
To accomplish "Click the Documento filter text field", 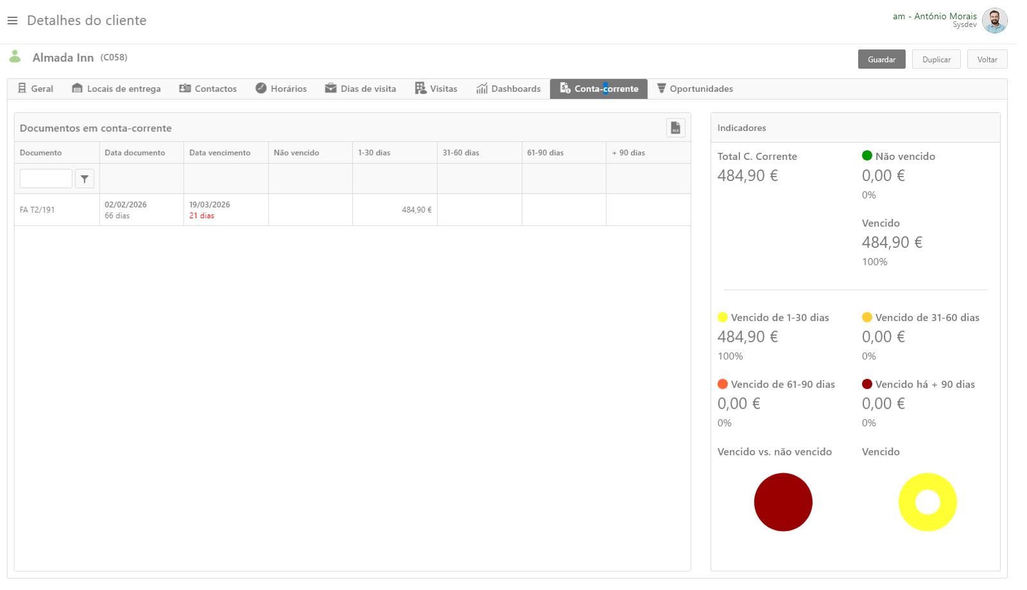I will [x=46, y=178].
